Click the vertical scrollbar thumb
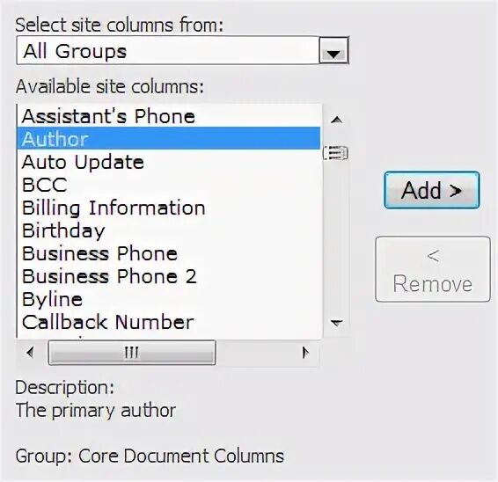Screen dimensions: 498x482 click(x=336, y=153)
